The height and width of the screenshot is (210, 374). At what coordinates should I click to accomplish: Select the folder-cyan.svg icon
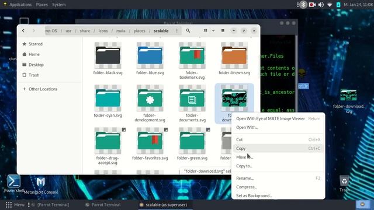[108, 98]
